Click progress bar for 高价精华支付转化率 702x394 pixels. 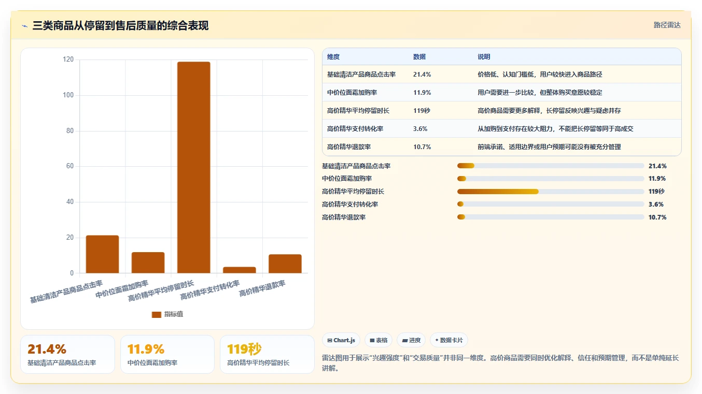pos(551,205)
